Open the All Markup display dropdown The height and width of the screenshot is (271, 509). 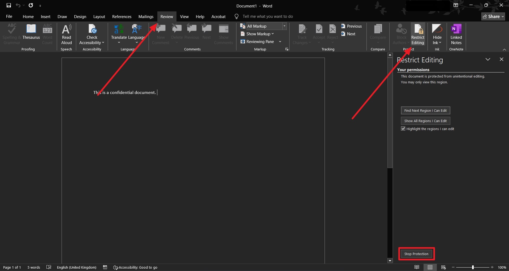pos(284,26)
